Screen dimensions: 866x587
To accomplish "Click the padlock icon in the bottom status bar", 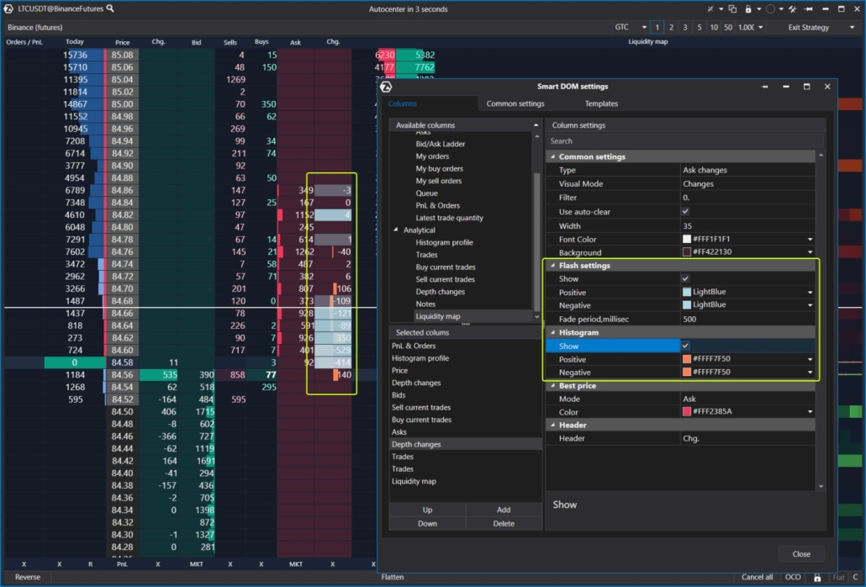I will (x=817, y=578).
